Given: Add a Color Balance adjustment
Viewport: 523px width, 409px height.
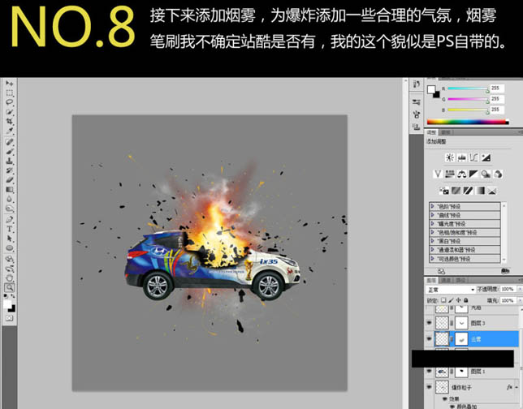Looking at the screenshot, I should point(462,174).
